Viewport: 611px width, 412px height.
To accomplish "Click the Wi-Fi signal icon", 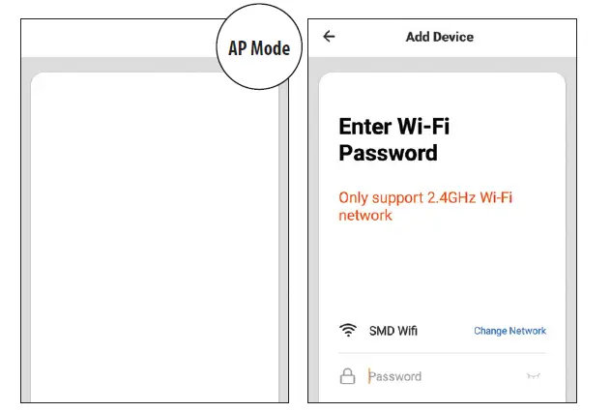I will (x=348, y=331).
